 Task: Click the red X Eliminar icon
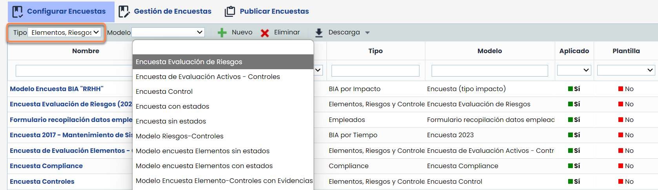click(265, 33)
